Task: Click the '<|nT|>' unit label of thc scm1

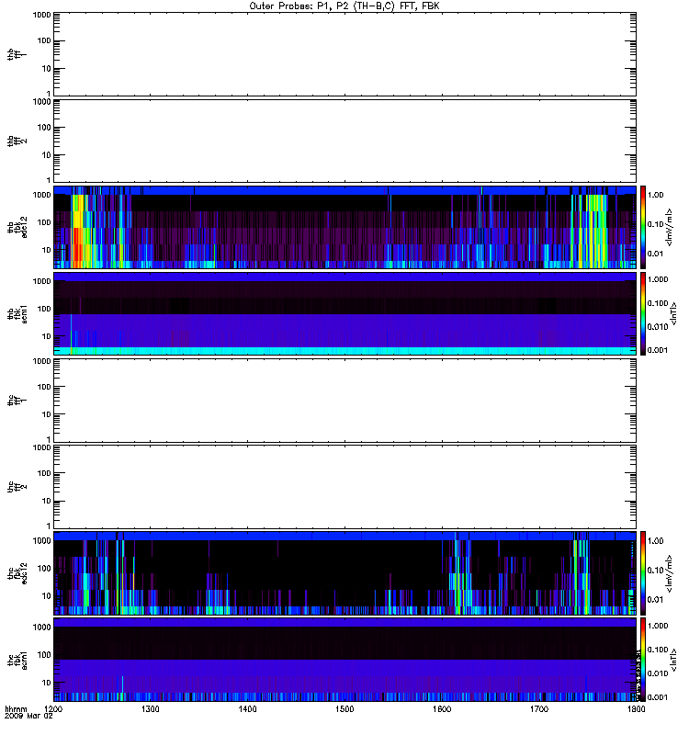Action: coord(674,660)
